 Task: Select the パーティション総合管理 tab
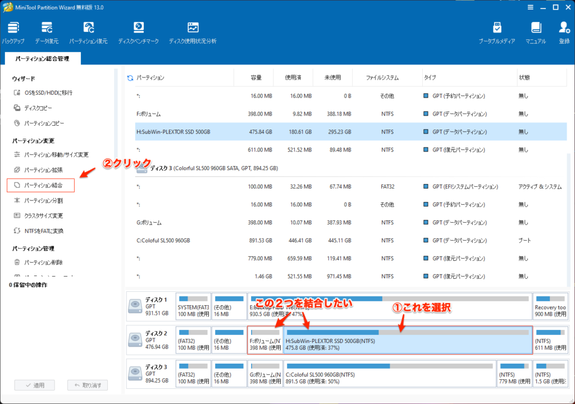[43, 58]
